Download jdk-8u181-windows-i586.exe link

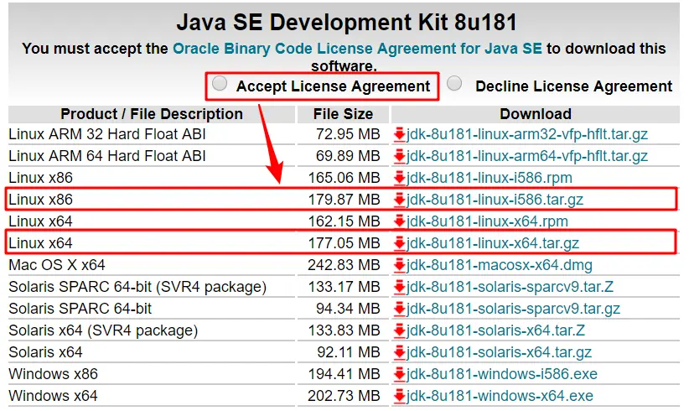pyautogui.click(x=502, y=374)
